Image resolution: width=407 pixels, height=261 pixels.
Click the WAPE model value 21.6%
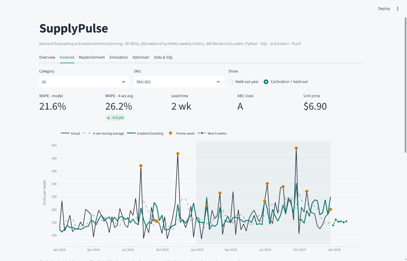(53, 106)
